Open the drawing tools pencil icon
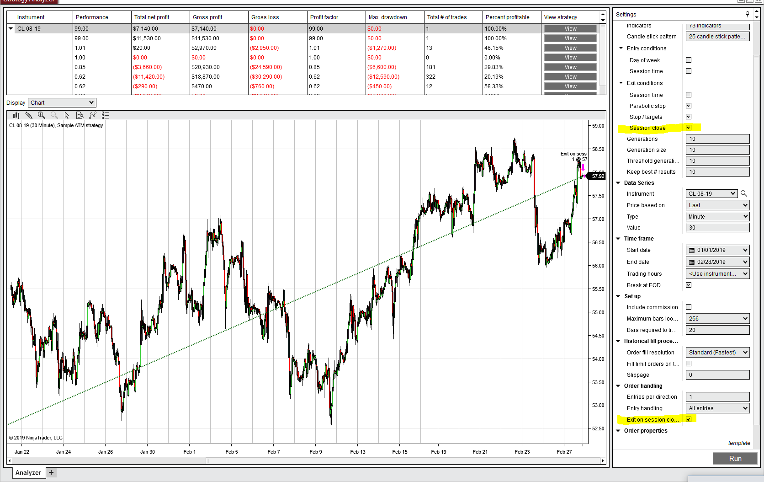The width and height of the screenshot is (764, 482). (x=29, y=115)
